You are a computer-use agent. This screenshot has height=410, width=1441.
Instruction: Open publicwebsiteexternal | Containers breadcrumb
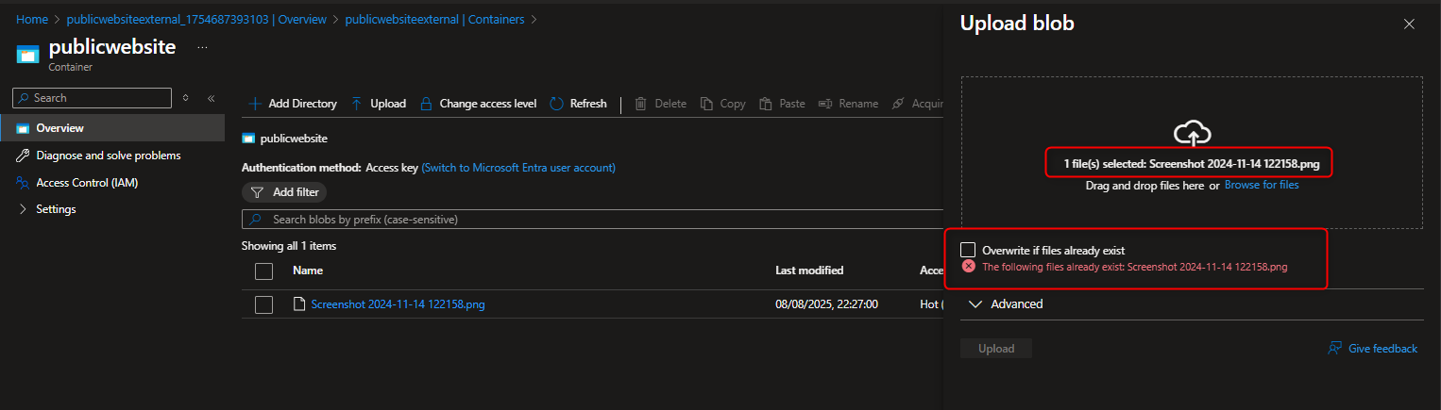434,19
